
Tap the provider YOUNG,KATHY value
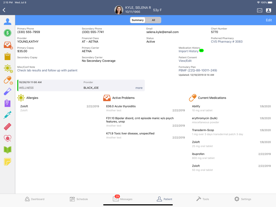28,42
